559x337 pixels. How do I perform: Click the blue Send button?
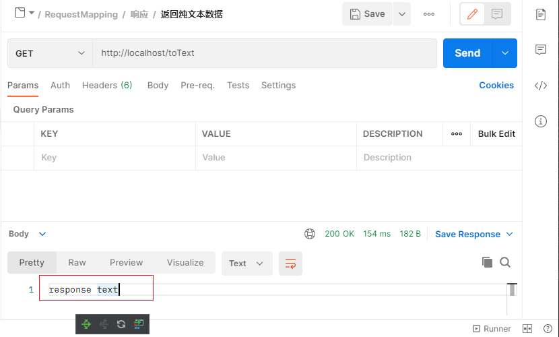467,53
